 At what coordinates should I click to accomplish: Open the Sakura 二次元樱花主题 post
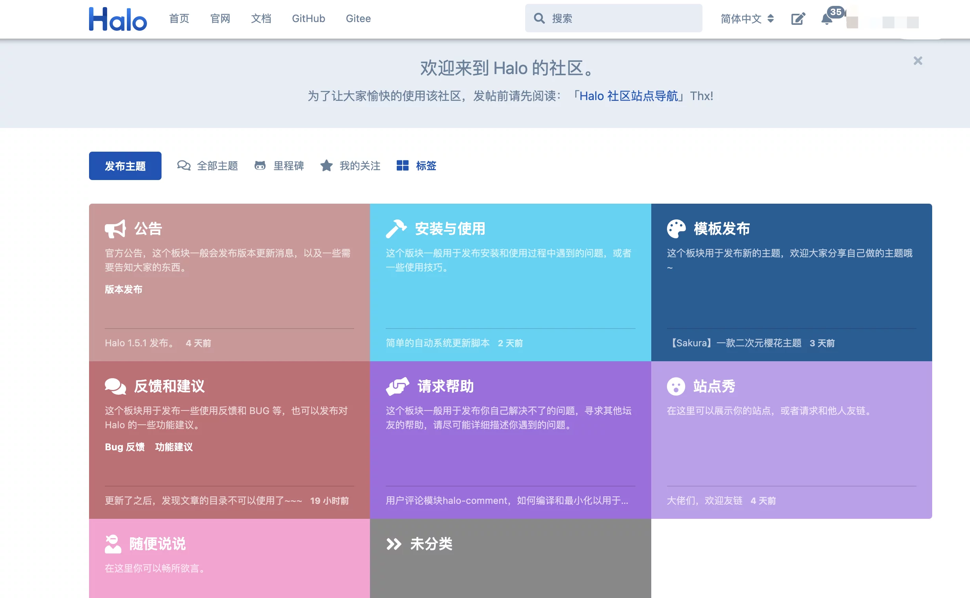coord(734,343)
